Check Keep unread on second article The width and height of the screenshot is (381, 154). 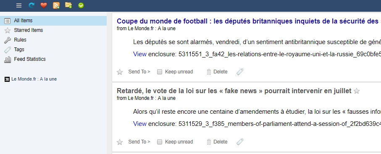159,141
